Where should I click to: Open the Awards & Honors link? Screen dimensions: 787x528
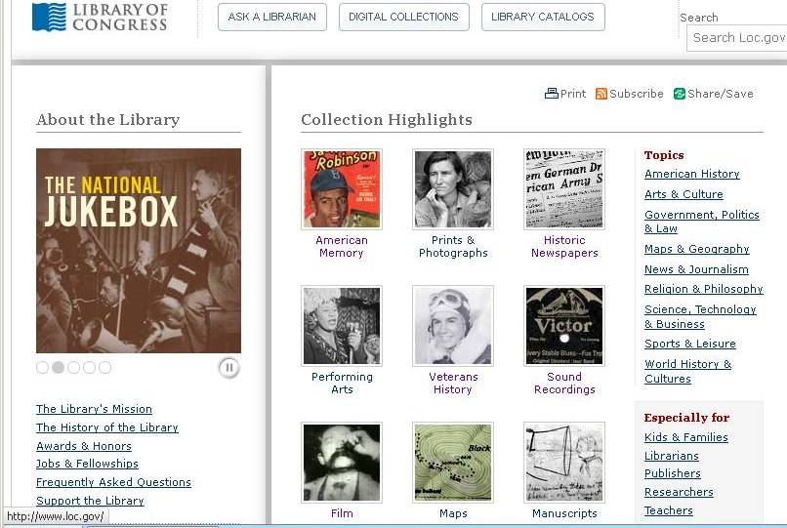click(84, 446)
